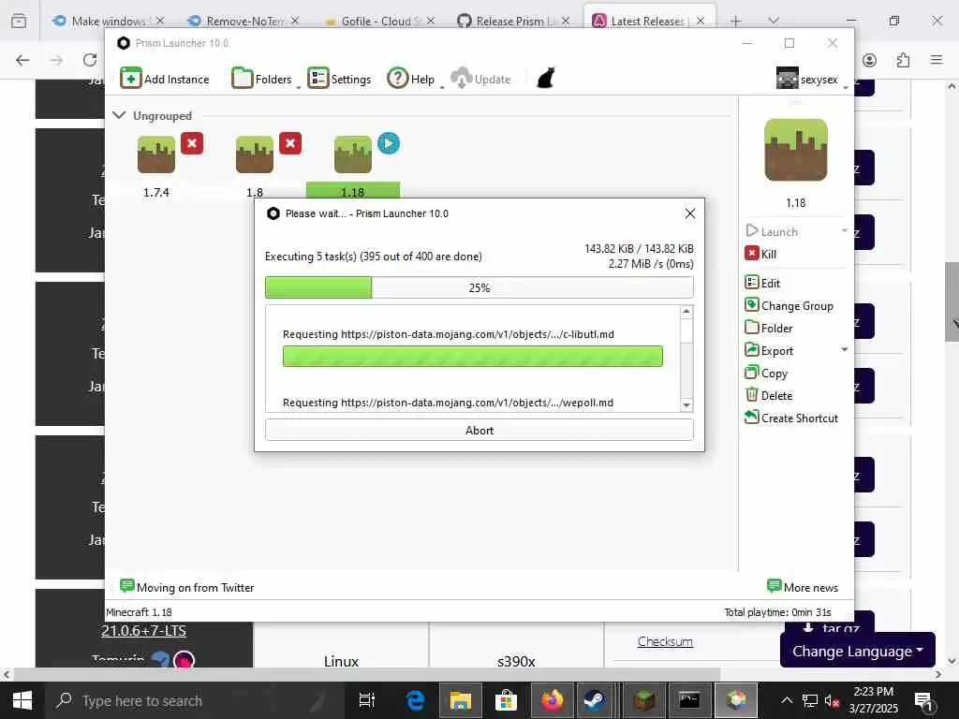
Task: Click Create Shortcut action
Action: [791, 418]
